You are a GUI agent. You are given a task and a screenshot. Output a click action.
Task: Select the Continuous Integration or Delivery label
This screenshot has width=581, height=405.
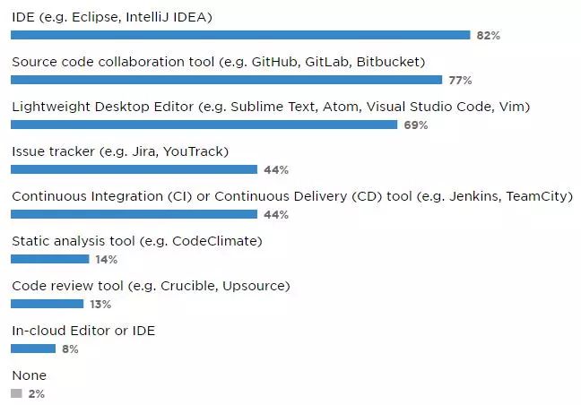click(x=292, y=196)
